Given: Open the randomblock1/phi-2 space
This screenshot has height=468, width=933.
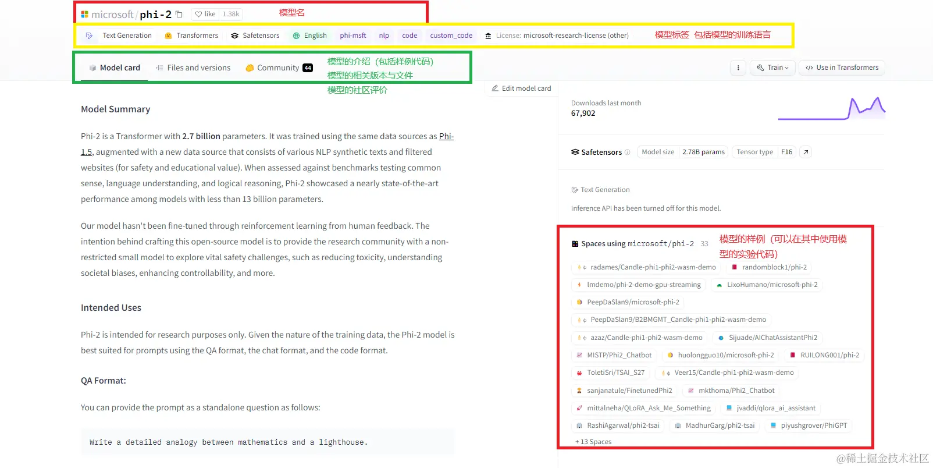Looking at the screenshot, I should [768, 267].
